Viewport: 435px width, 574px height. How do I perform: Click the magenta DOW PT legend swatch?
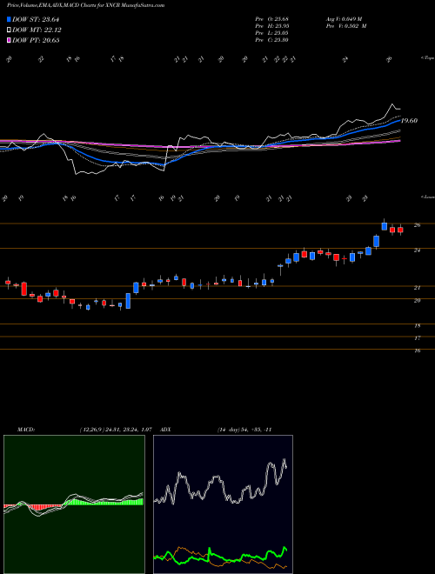point(10,40)
